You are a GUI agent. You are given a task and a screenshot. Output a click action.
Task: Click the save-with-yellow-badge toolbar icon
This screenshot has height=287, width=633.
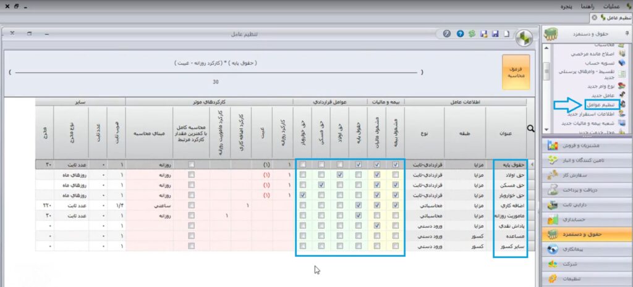point(483,34)
